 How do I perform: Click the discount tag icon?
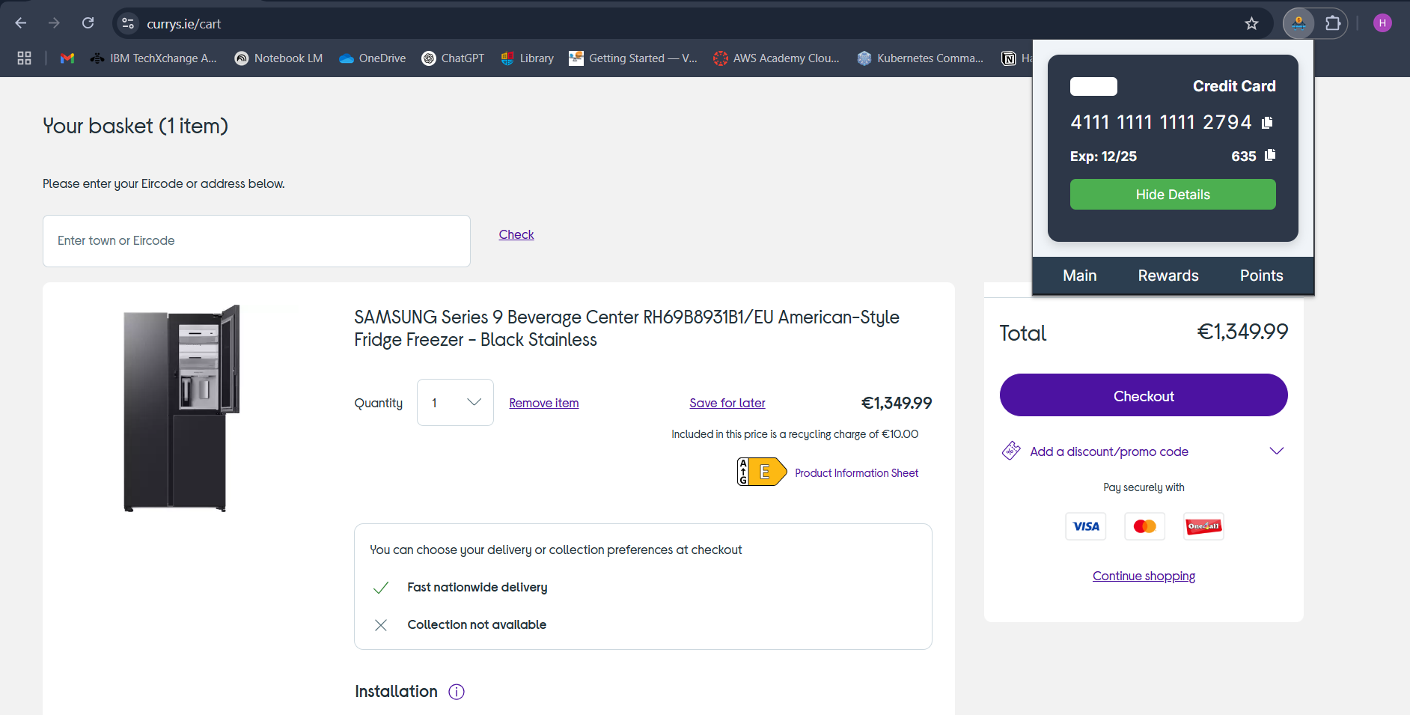coord(1011,451)
